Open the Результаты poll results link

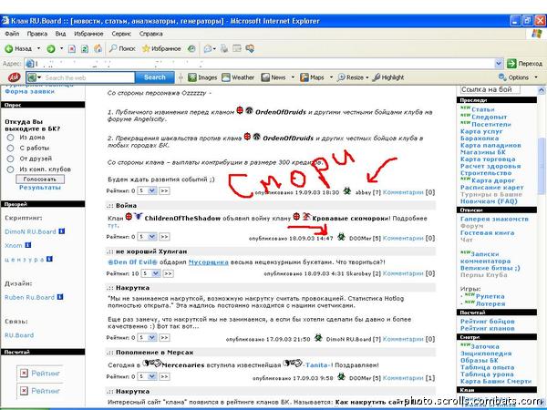click(x=40, y=188)
